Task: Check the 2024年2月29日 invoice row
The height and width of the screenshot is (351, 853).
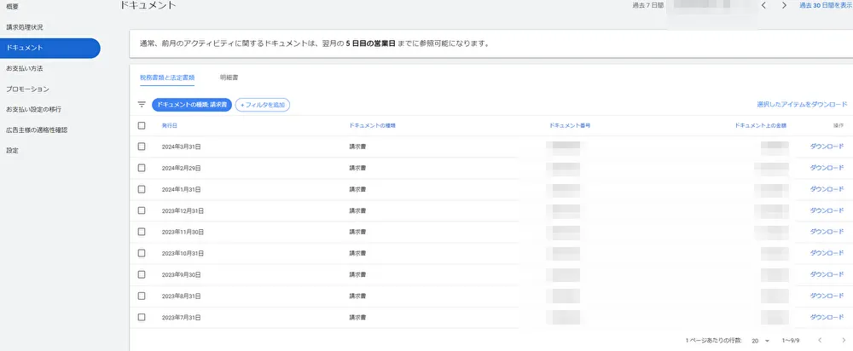Action: 142,168
